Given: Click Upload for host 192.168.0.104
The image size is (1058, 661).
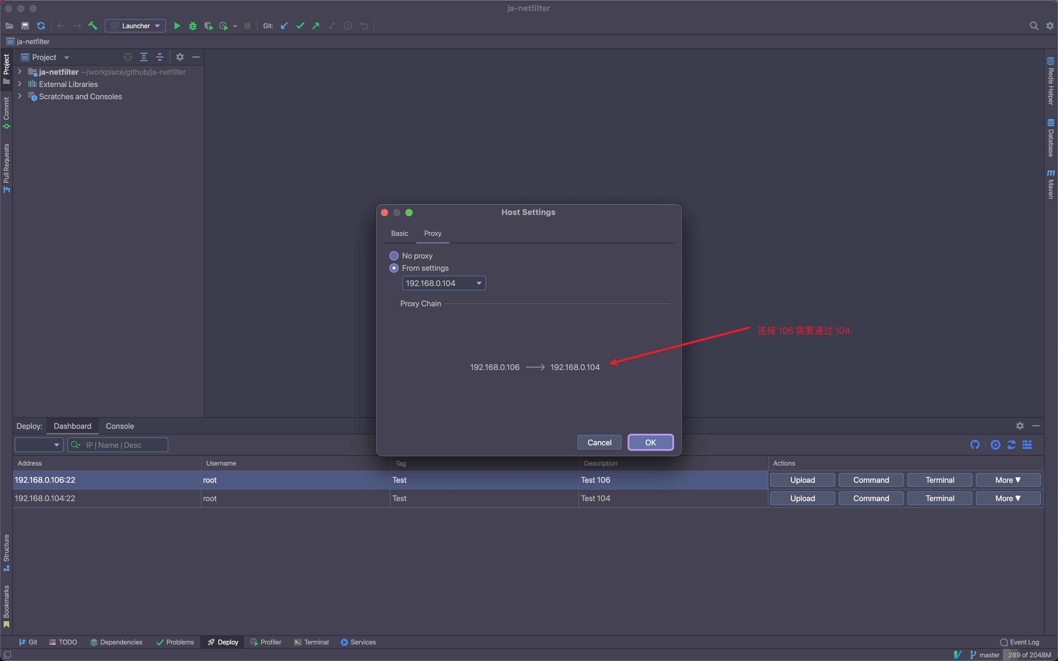Looking at the screenshot, I should tap(802, 498).
